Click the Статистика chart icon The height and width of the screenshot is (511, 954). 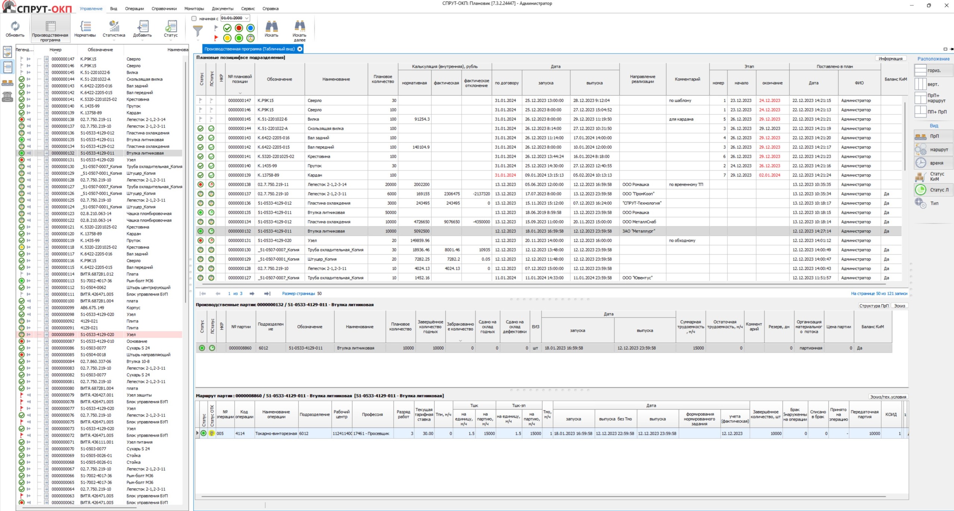[x=114, y=26]
